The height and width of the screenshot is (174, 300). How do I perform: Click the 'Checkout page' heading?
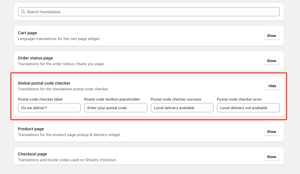click(x=32, y=154)
